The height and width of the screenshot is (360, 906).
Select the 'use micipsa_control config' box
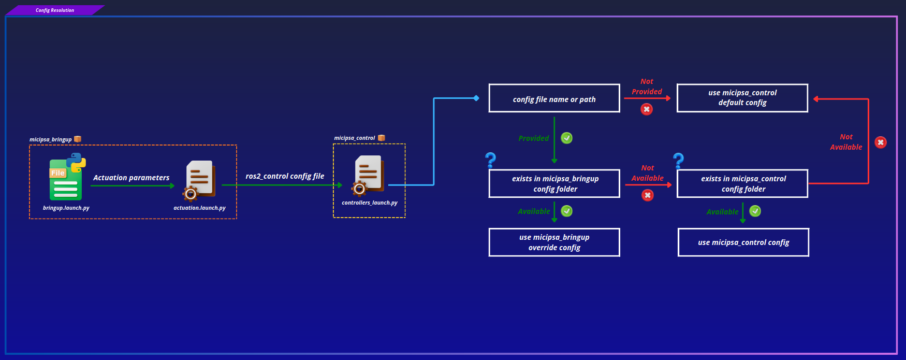tap(743, 242)
